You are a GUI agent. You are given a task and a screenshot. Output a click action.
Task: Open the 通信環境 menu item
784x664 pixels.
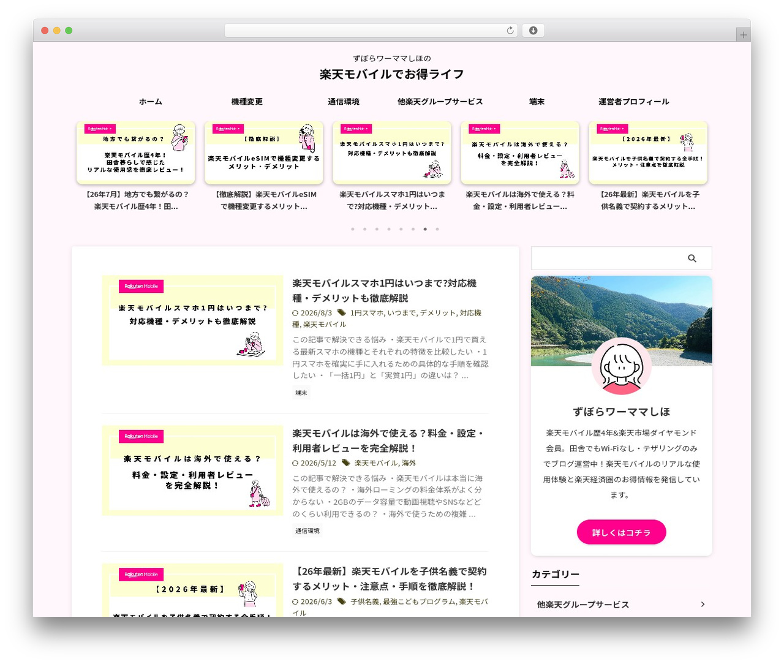(x=344, y=102)
